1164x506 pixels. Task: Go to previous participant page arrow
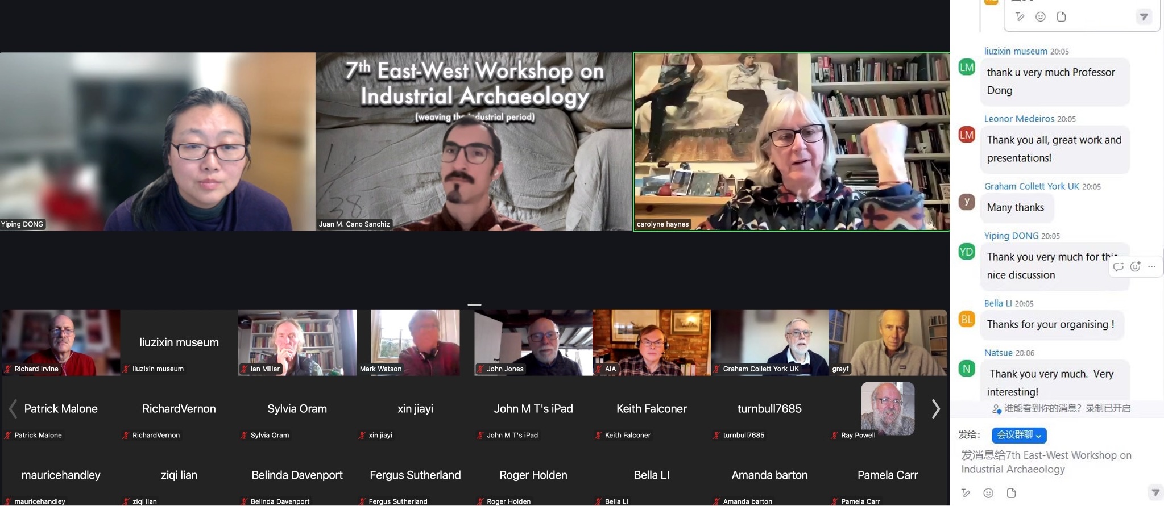(13, 409)
